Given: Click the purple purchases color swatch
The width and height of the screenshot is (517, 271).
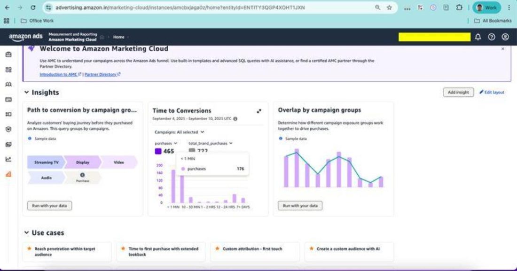Looking at the screenshot, I should pyautogui.click(x=158, y=151).
